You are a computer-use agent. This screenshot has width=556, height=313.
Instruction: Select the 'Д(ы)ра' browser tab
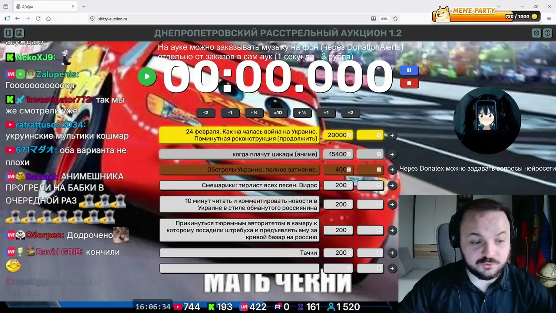[44, 7]
